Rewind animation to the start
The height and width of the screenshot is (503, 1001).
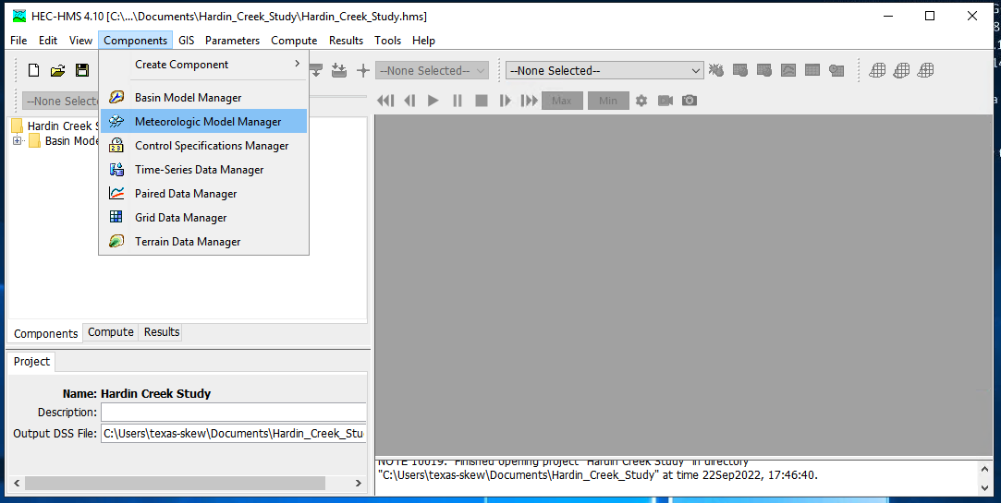click(x=385, y=101)
